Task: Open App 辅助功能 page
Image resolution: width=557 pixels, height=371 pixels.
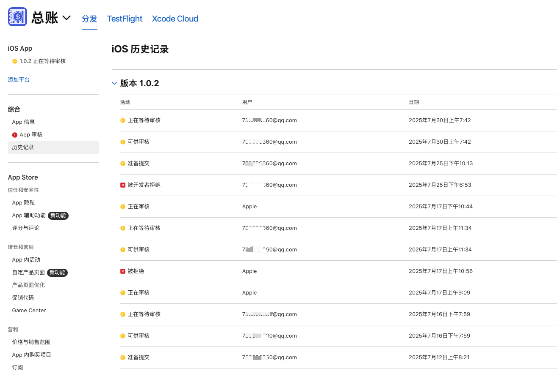Action: pyautogui.click(x=29, y=215)
